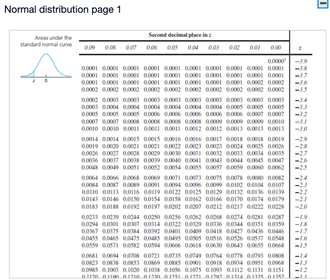This screenshot has height=280, width=330.
Task: Select the 0.00 column header
Action: [x=276, y=47]
